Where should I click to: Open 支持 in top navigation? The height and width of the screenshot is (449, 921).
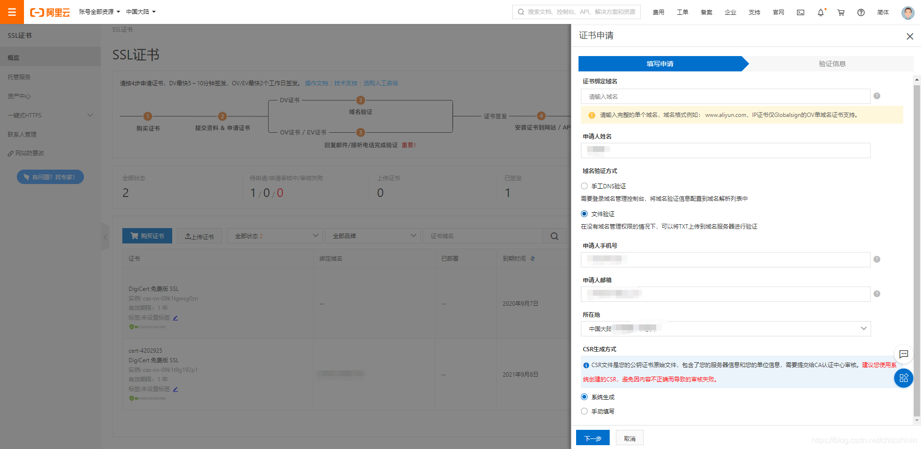(755, 12)
